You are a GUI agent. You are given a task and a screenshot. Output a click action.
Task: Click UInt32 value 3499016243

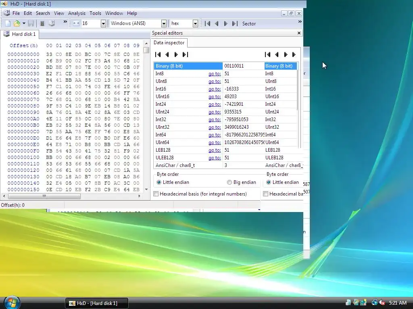(x=236, y=127)
